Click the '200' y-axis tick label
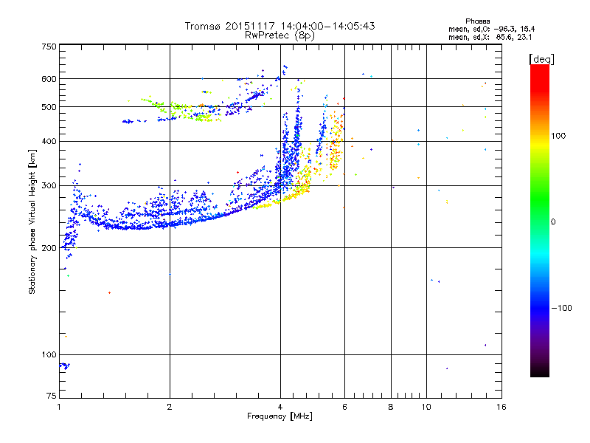Viewport: 590px width, 443px height. (49, 248)
